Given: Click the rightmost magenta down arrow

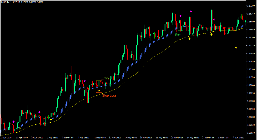Looking at the screenshot, I should (214, 19).
